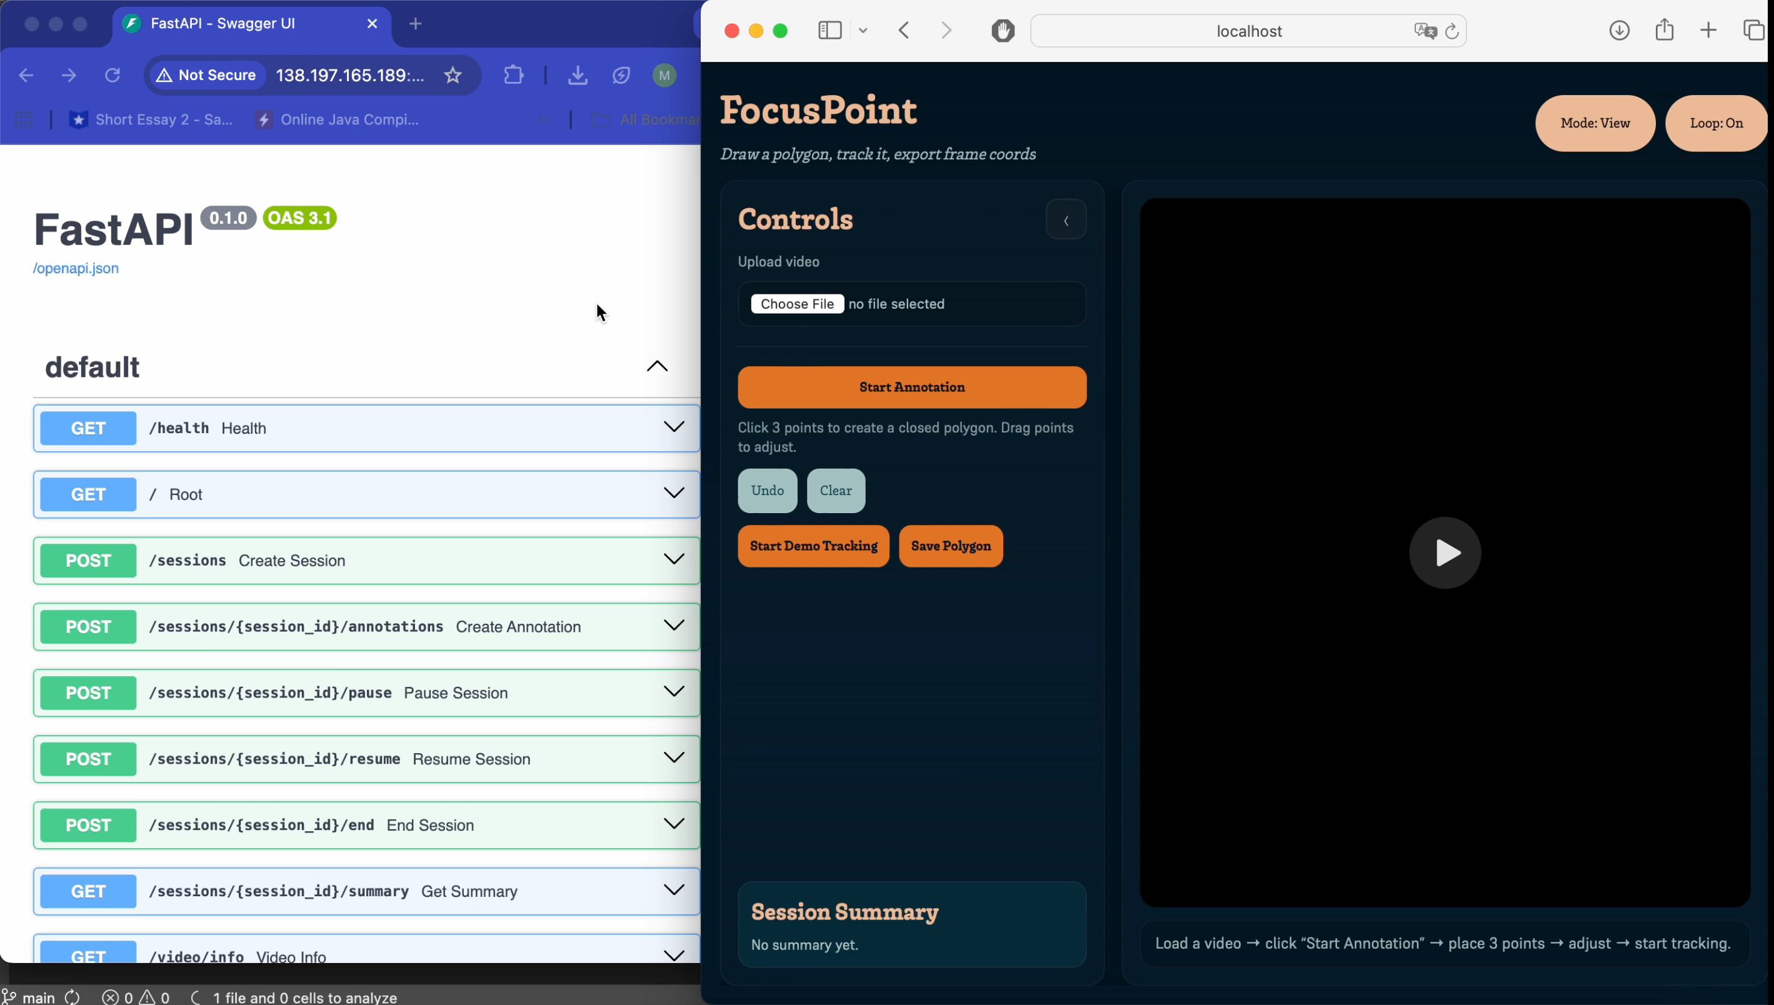The height and width of the screenshot is (1005, 1774).
Task: Click Safari share icon
Action: pos(1664,31)
